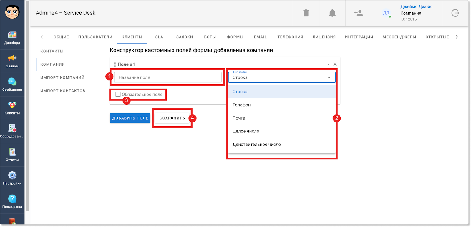Collapse the Тип поля dropdown

pos(329,77)
